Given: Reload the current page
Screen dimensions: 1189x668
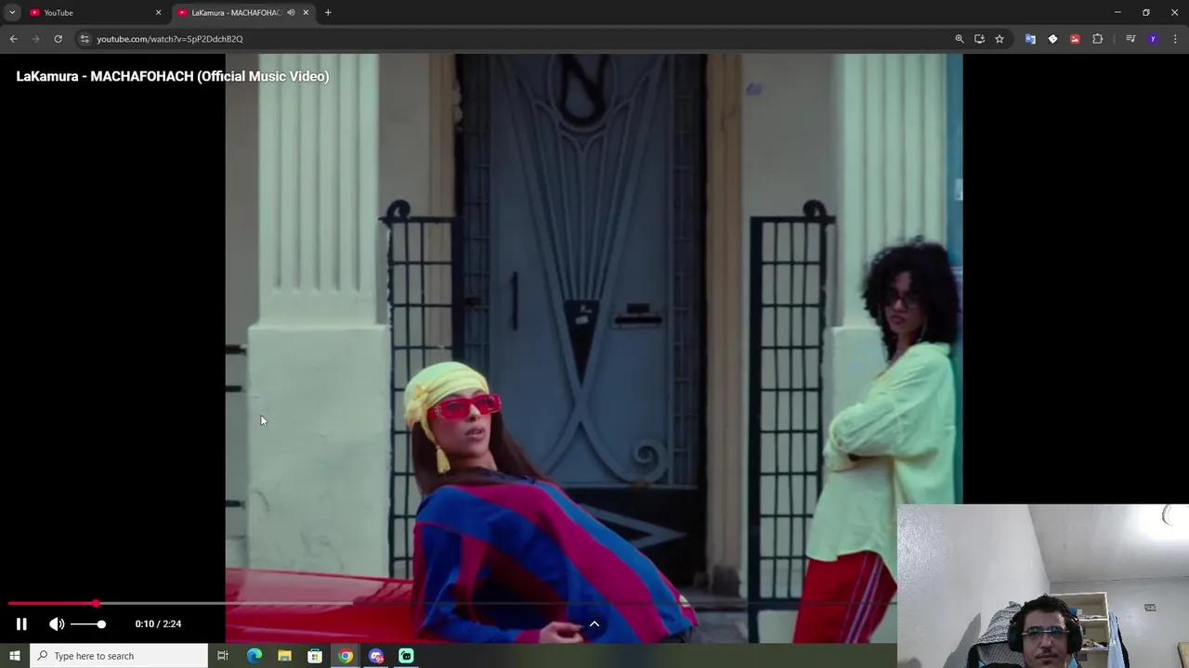Looking at the screenshot, I should (58, 39).
